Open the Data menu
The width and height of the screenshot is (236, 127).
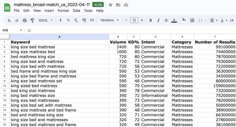(76, 11)
